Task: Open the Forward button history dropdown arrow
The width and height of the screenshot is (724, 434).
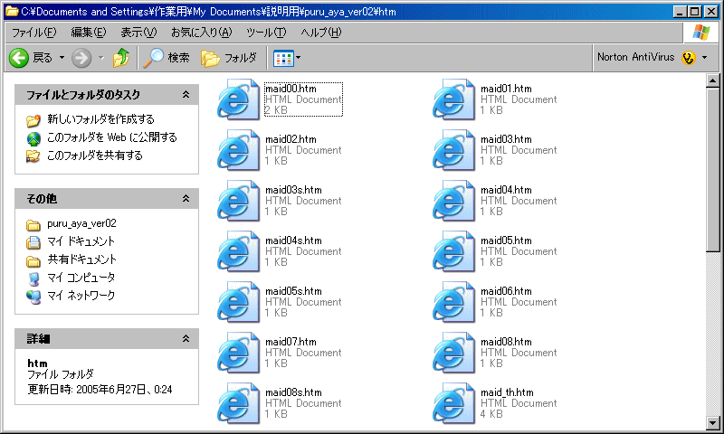Action: (x=101, y=58)
